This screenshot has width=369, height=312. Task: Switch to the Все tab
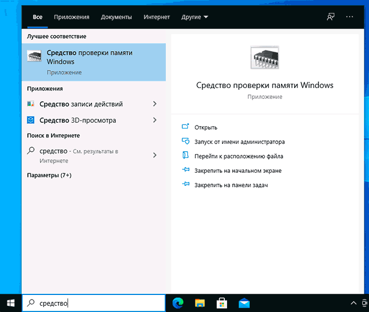[37, 17]
